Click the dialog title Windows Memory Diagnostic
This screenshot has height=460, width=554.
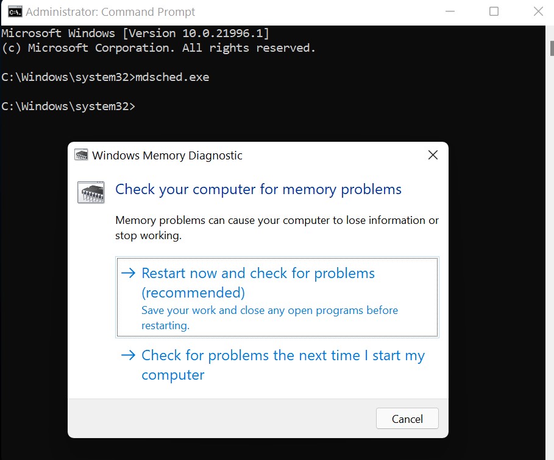click(x=166, y=155)
